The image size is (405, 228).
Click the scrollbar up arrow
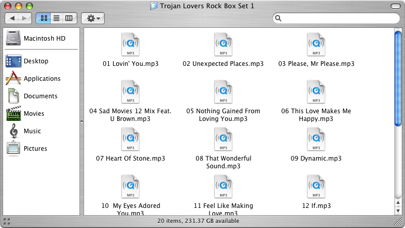[398, 202]
